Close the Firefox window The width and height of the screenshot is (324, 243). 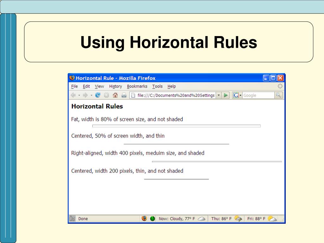[x=280, y=78]
